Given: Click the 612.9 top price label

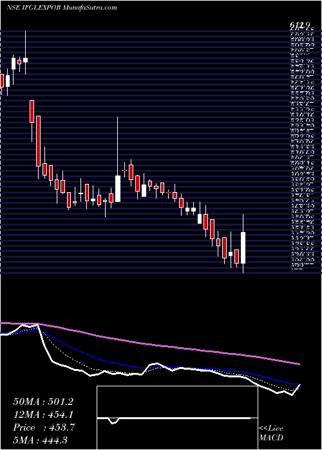Looking at the screenshot, I should pyautogui.click(x=299, y=25).
